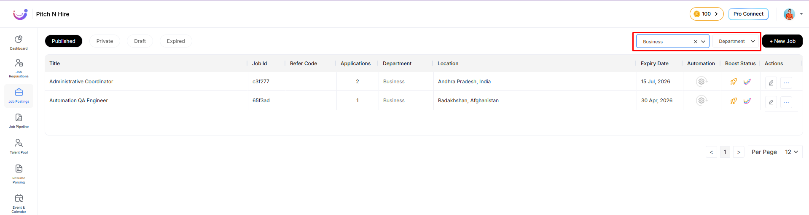Viewport: 809px width, 215px height.
Task: Select page 1 in pagination
Action: point(725,152)
